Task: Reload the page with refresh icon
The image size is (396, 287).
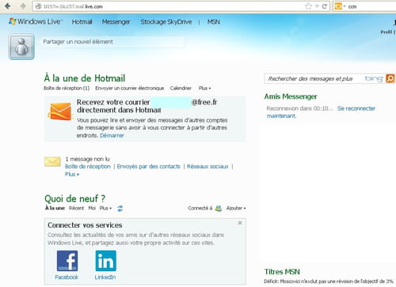Action: 325,6
